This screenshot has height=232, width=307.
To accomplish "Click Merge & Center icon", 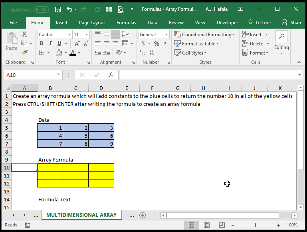I will click(x=125, y=43).
